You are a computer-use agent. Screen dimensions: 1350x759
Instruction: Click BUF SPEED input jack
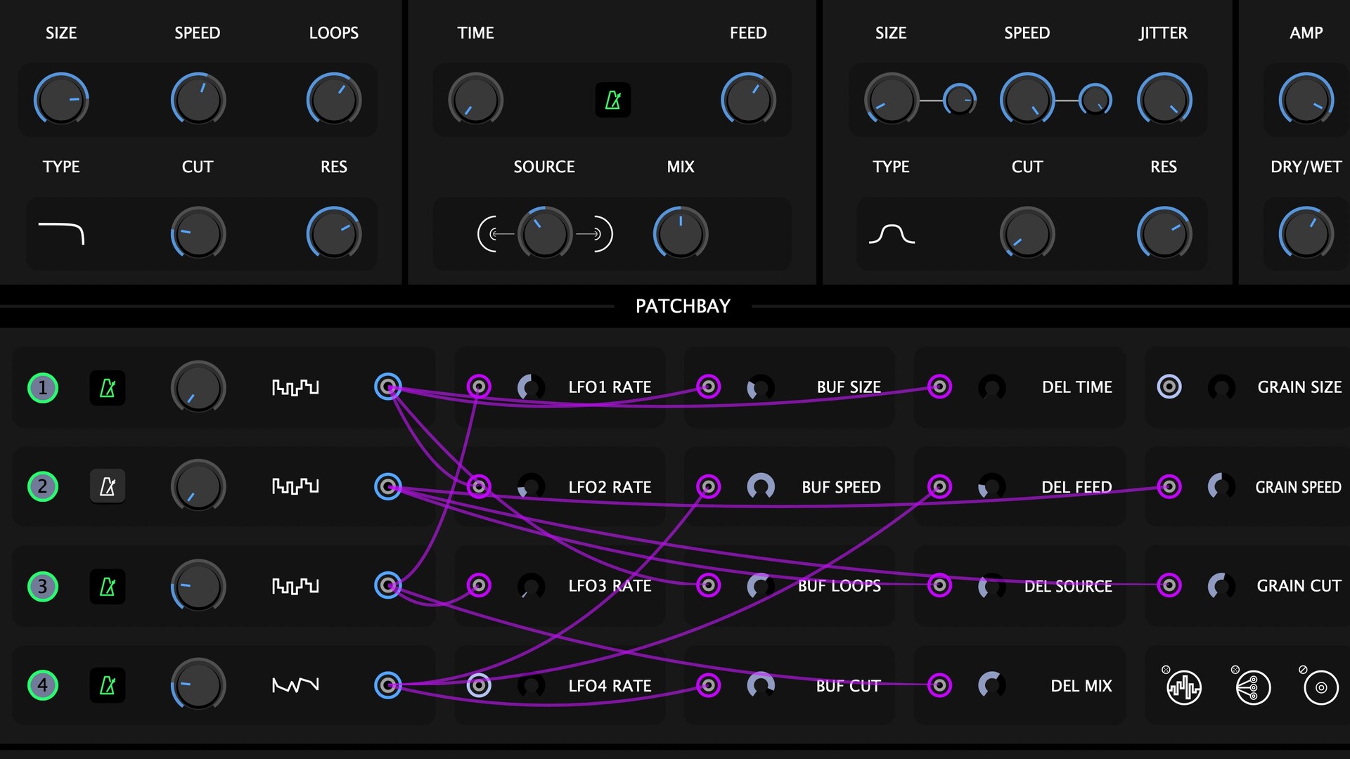[709, 486]
